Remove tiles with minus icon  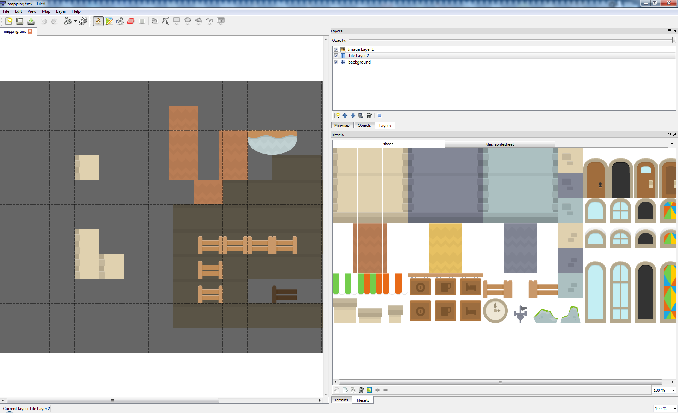[386, 390]
